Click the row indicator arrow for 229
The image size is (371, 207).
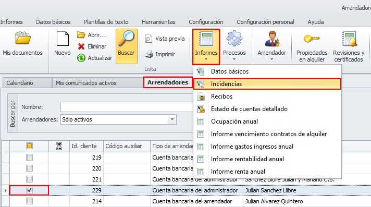5,190
